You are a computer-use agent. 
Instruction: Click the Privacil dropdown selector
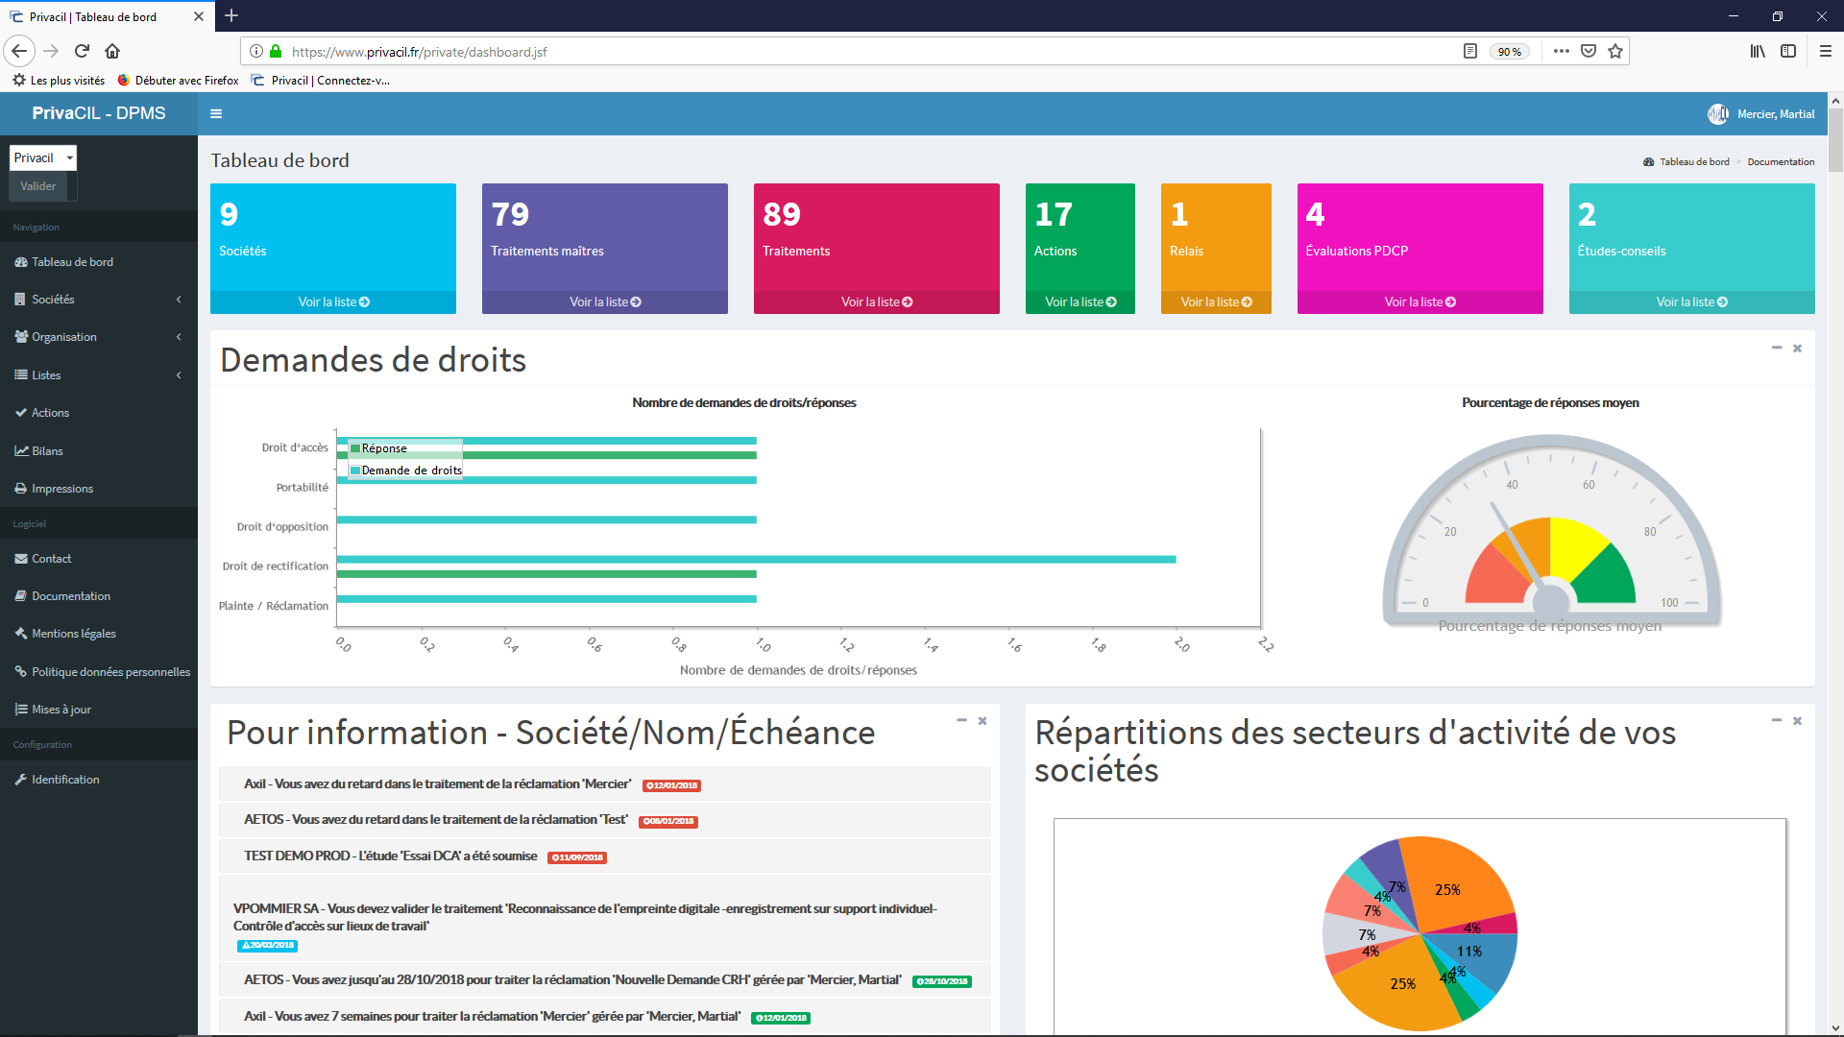(x=42, y=157)
